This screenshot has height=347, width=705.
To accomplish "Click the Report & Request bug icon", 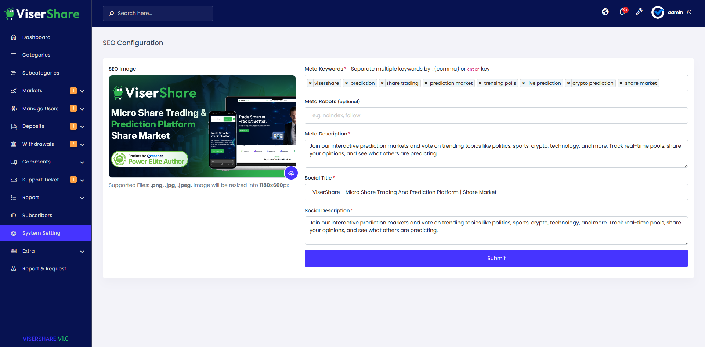I will 14,269.
